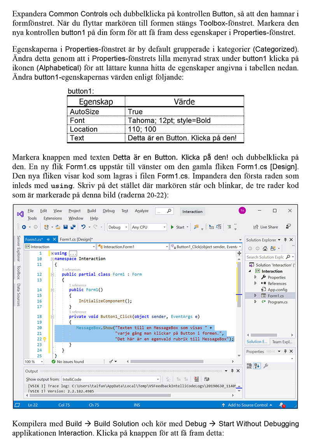Expand the References node in Solution Explorer
Screen dimensions: 311x440
click(x=255, y=283)
